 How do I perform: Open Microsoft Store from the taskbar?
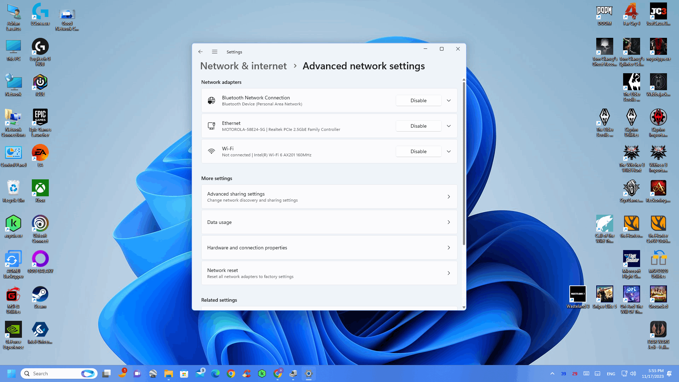(184, 374)
